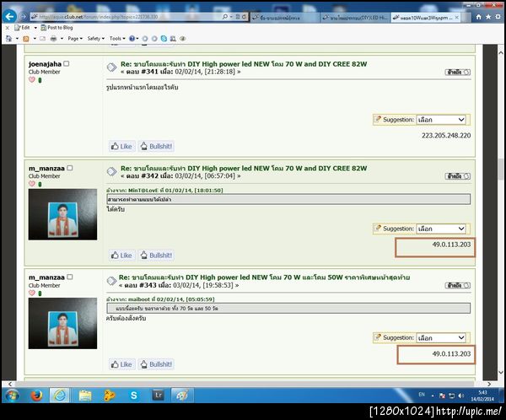Click the MinT@LovE quote link in reply #342
The image size is (506, 420).
164,191
